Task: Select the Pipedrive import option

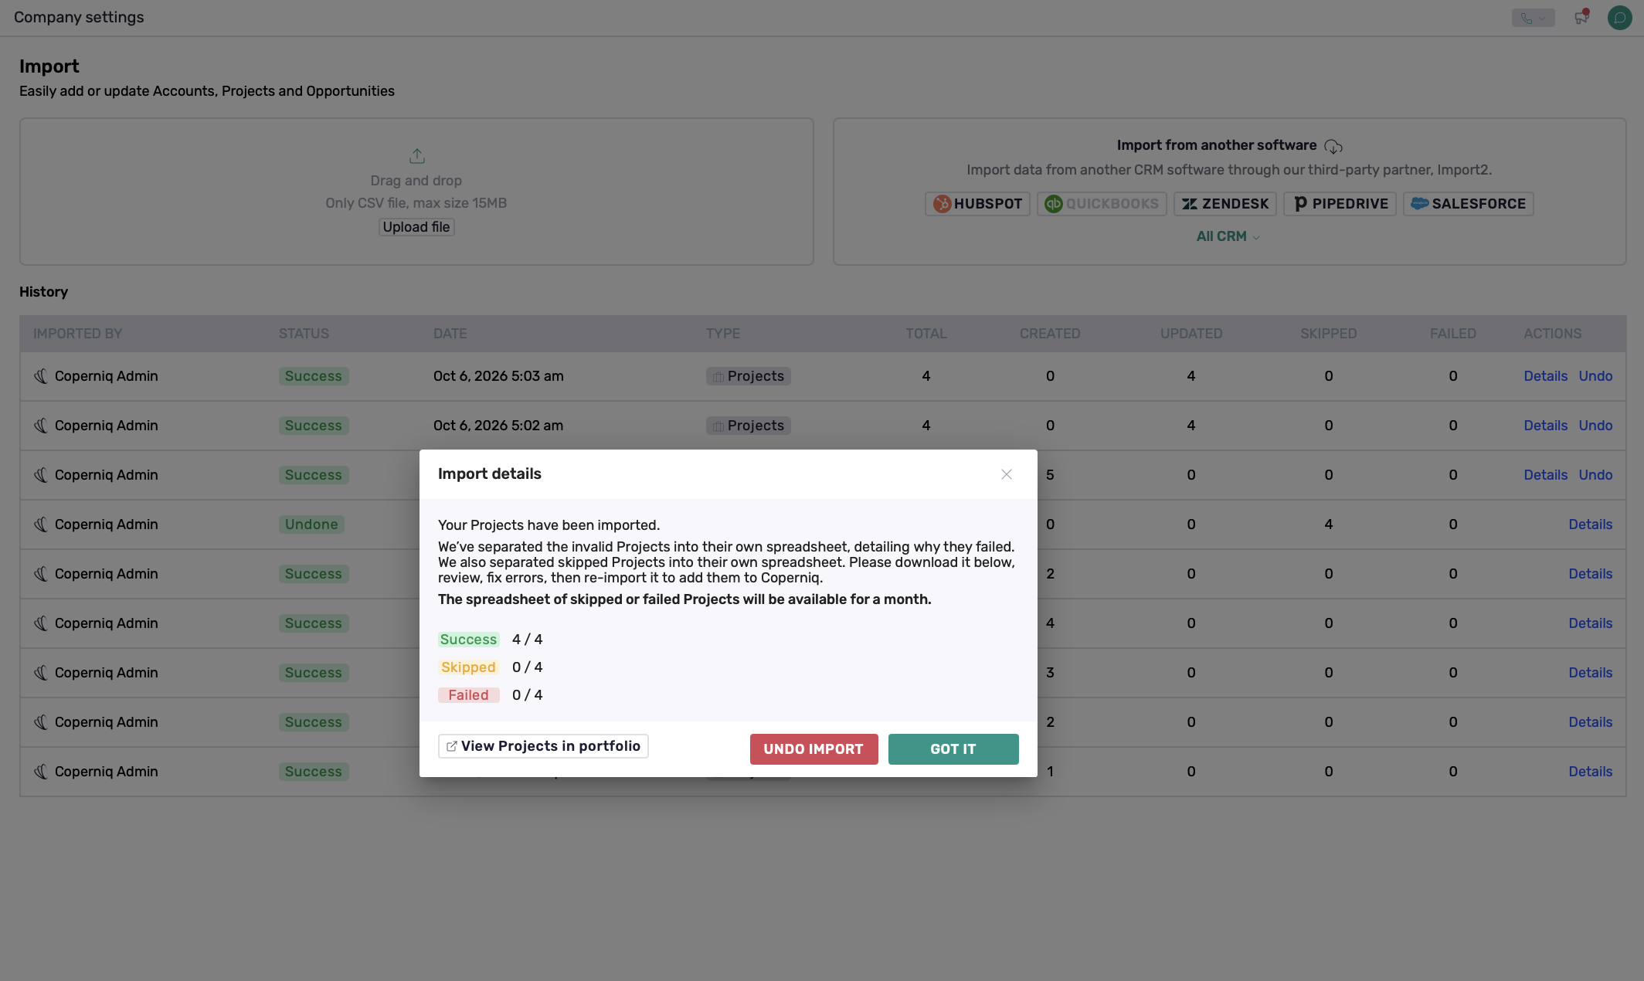Action: tap(1340, 204)
